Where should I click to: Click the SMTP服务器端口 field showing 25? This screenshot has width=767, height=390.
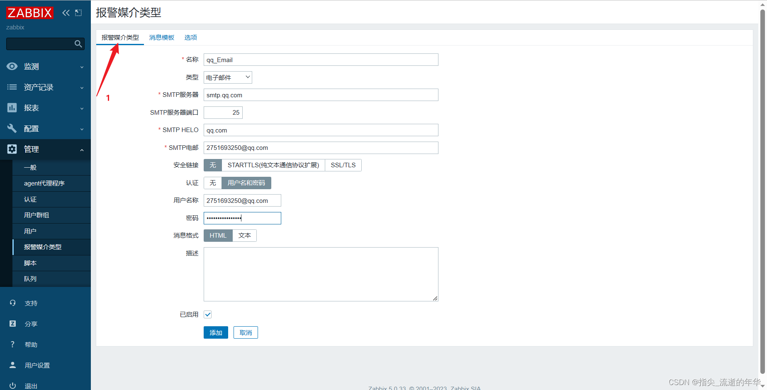point(223,113)
